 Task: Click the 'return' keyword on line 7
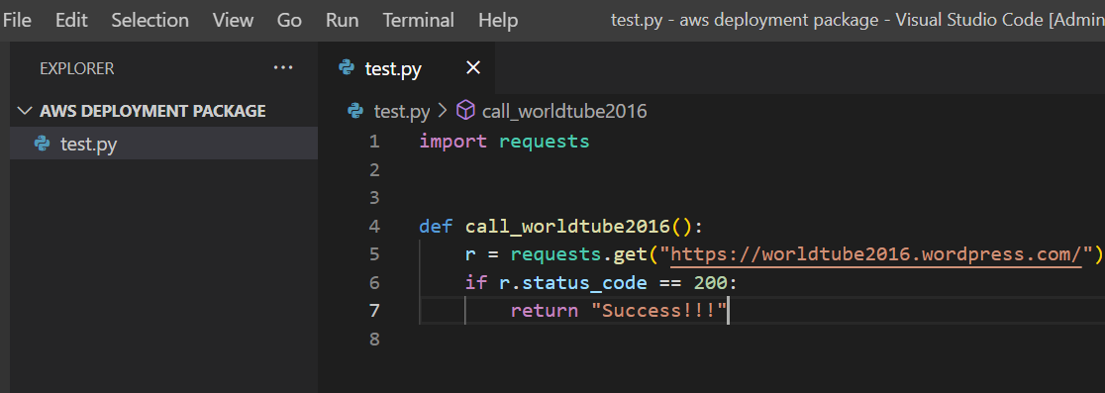[x=544, y=311]
